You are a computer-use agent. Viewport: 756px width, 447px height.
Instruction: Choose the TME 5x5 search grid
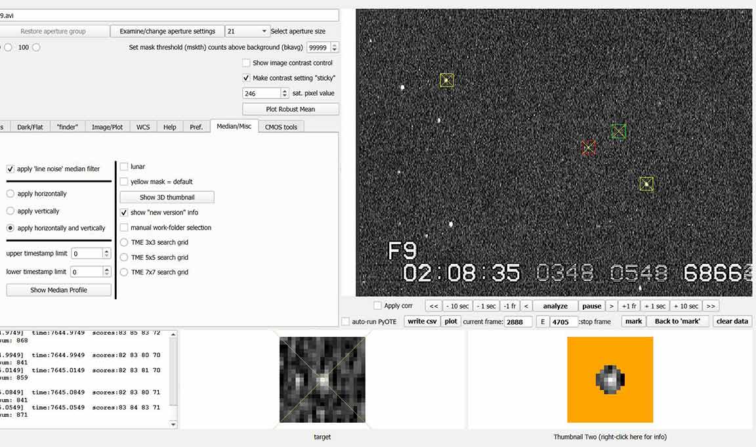(x=125, y=257)
